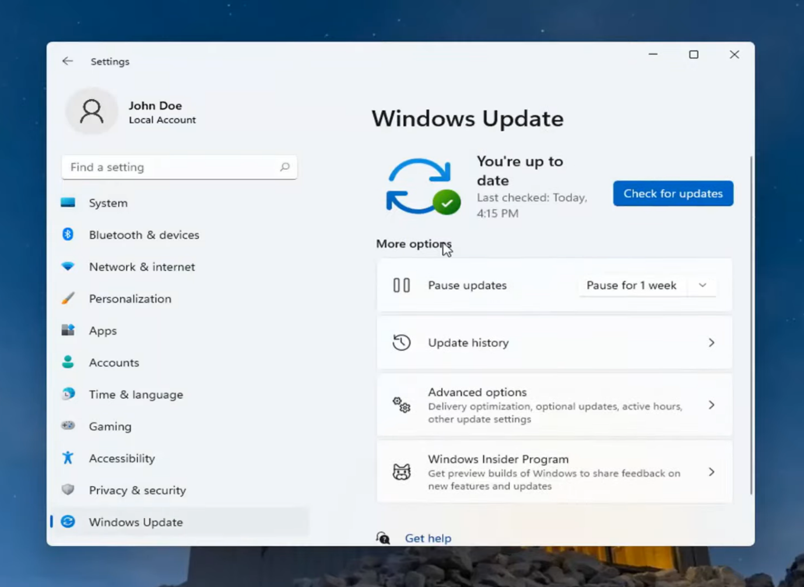Image resolution: width=804 pixels, height=587 pixels.
Task: Click the large update sync status icon
Action: point(423,187)
